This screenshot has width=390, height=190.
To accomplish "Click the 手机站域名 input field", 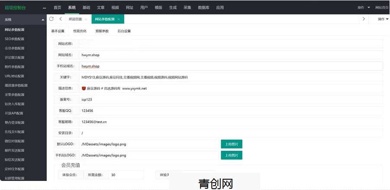I will 231,66.
